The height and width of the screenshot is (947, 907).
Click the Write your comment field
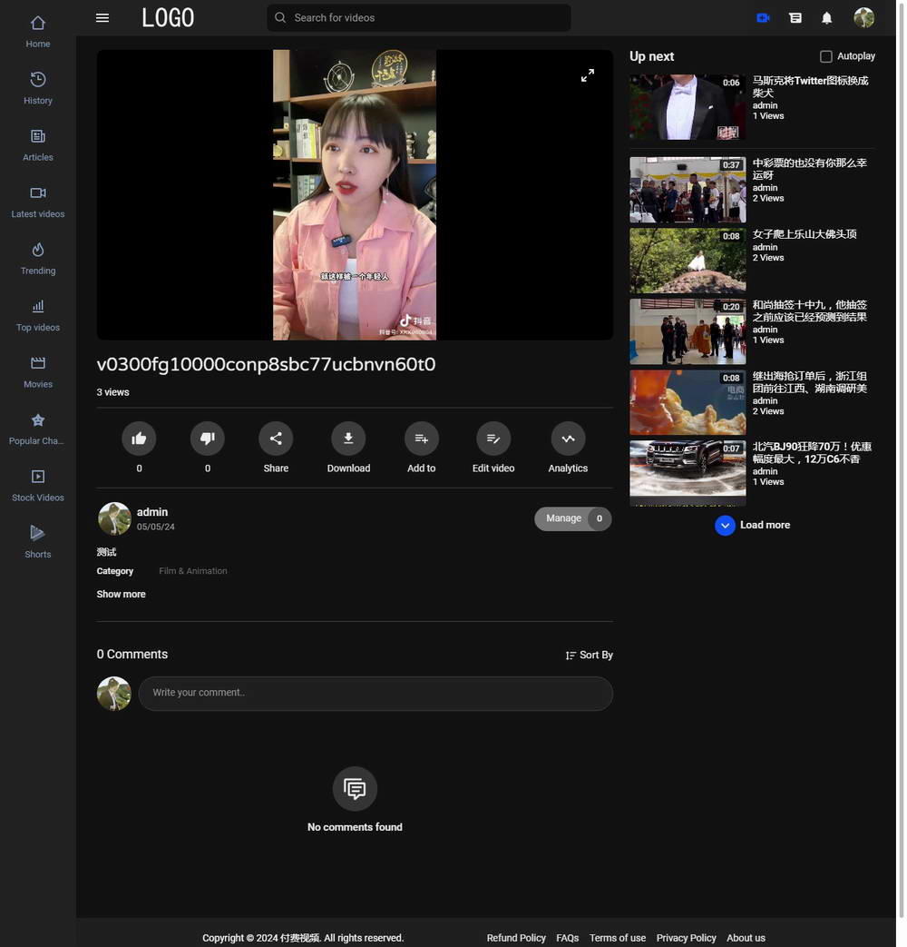[375, 694]
